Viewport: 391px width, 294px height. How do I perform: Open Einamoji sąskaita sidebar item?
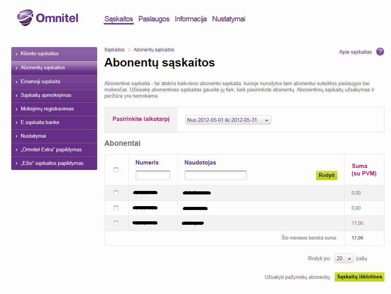pyautogui.click(x=54, y=82)
